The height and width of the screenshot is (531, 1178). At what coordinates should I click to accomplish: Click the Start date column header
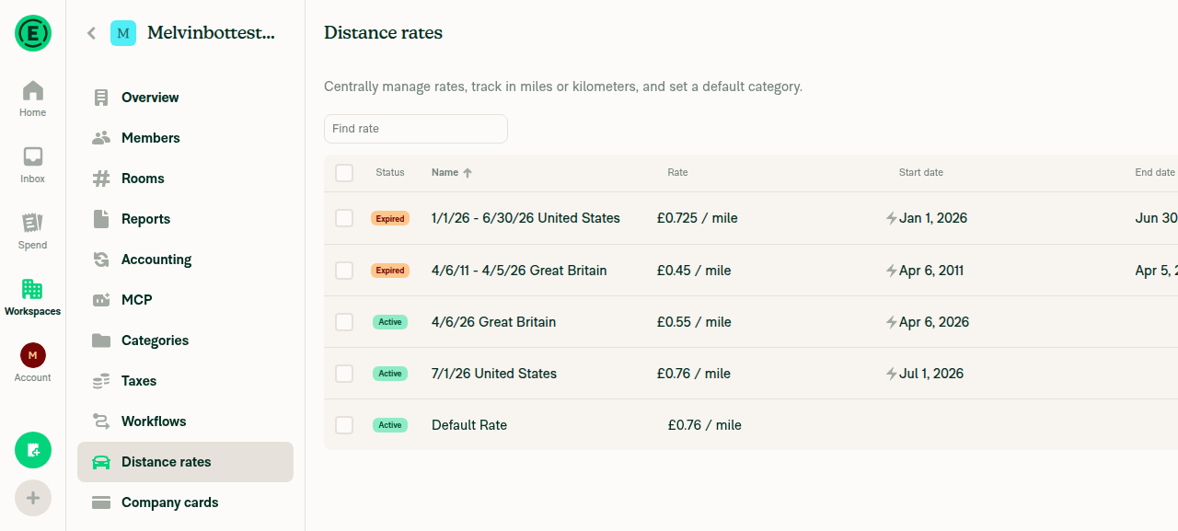pos(920,173)
